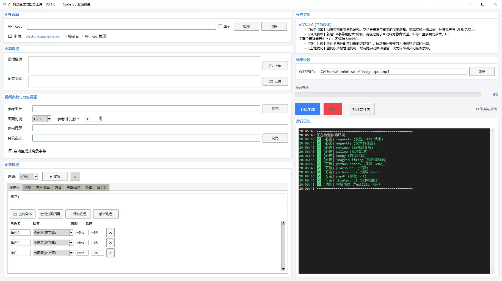The width and height of the screenshot is (502, 281).
Task: Click the 清除 button
Action: pos(274,26)
